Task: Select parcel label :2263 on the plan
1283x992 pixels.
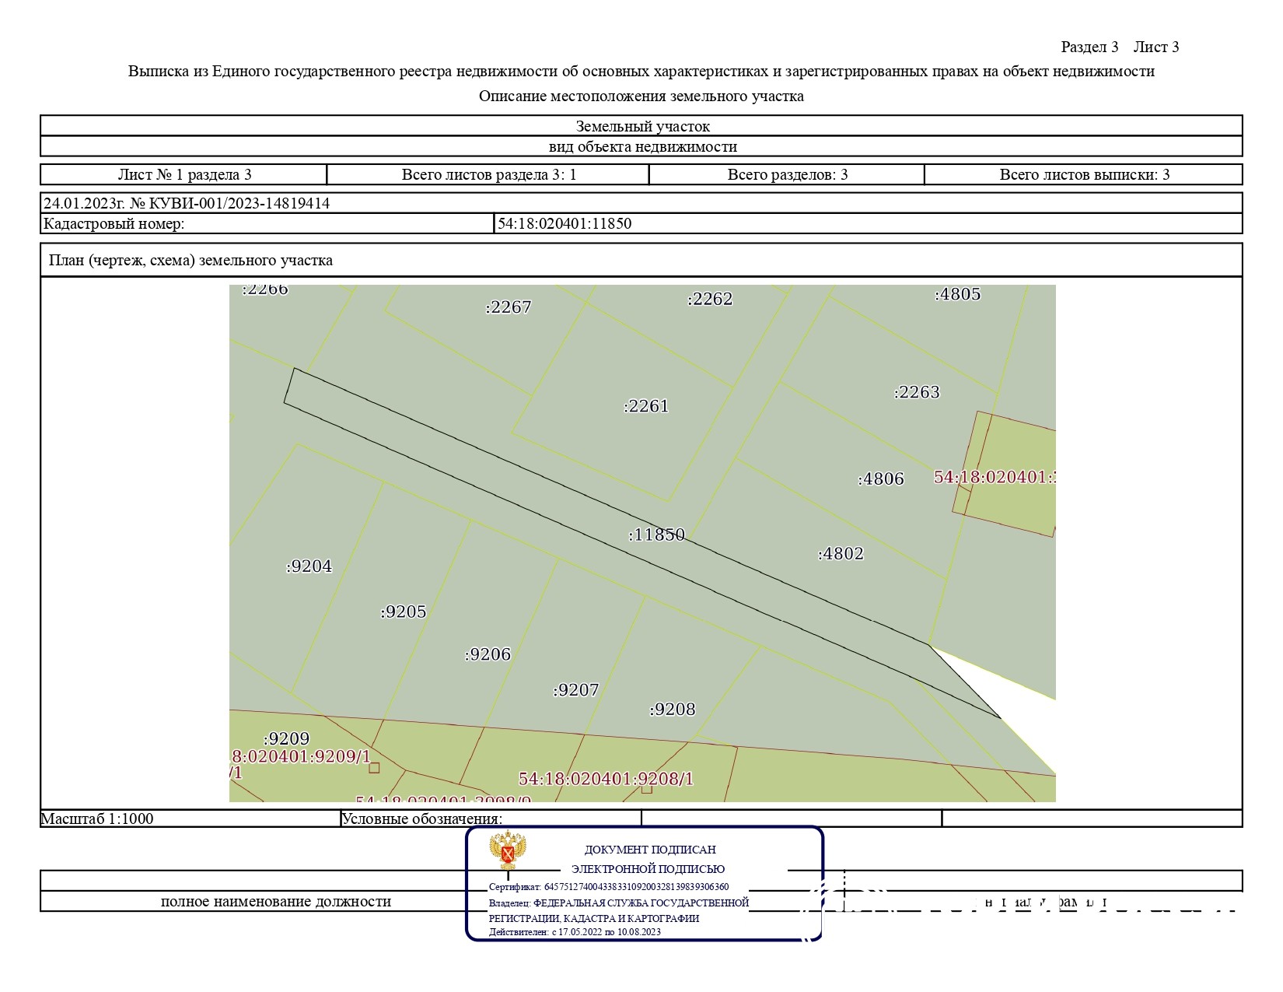Action: click(x=917, y=392)
